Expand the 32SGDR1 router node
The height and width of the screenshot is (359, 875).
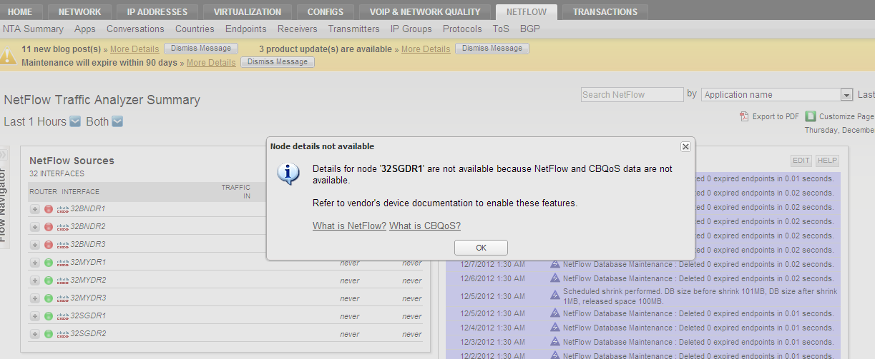(x=35, y=316)
